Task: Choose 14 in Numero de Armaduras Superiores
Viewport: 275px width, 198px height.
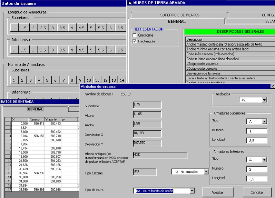Action: tap(122, 80)
